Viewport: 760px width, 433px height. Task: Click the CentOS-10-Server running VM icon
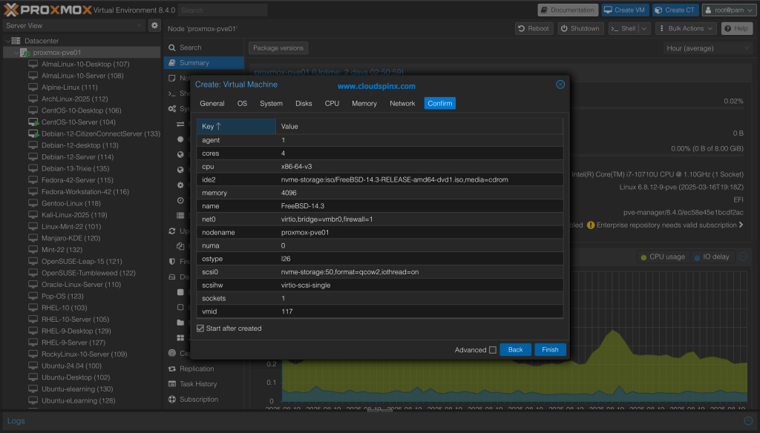(33, 122)
